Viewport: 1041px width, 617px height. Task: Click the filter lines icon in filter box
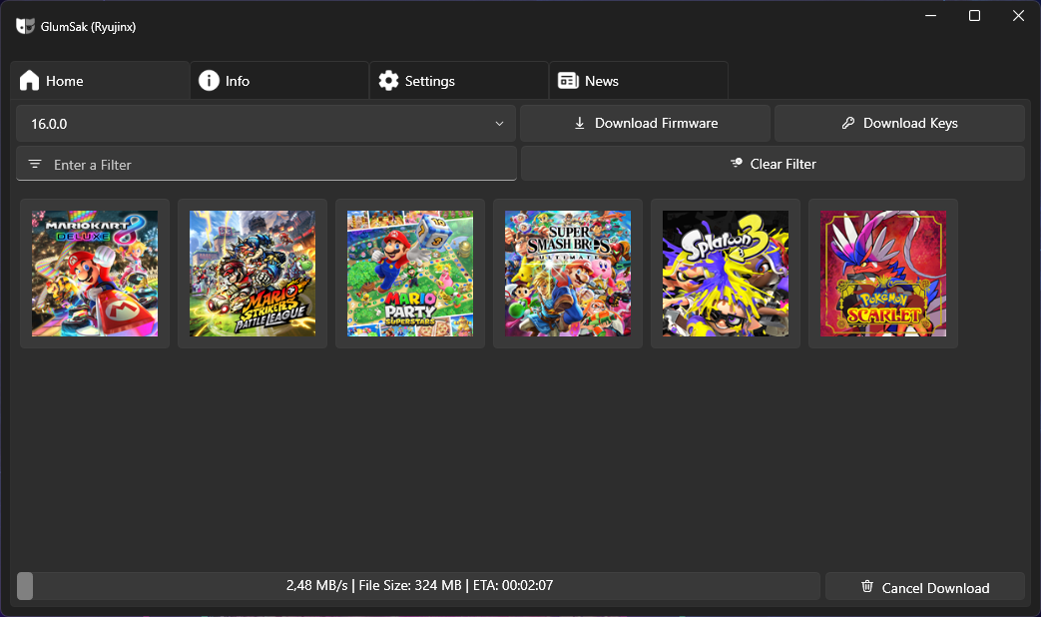click(35, 164)
